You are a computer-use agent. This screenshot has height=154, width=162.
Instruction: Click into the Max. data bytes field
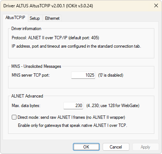click(x=73, y=106)
